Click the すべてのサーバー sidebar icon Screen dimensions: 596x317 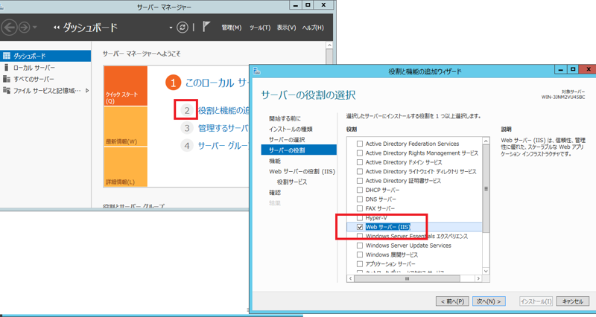[x=6, y=79]
